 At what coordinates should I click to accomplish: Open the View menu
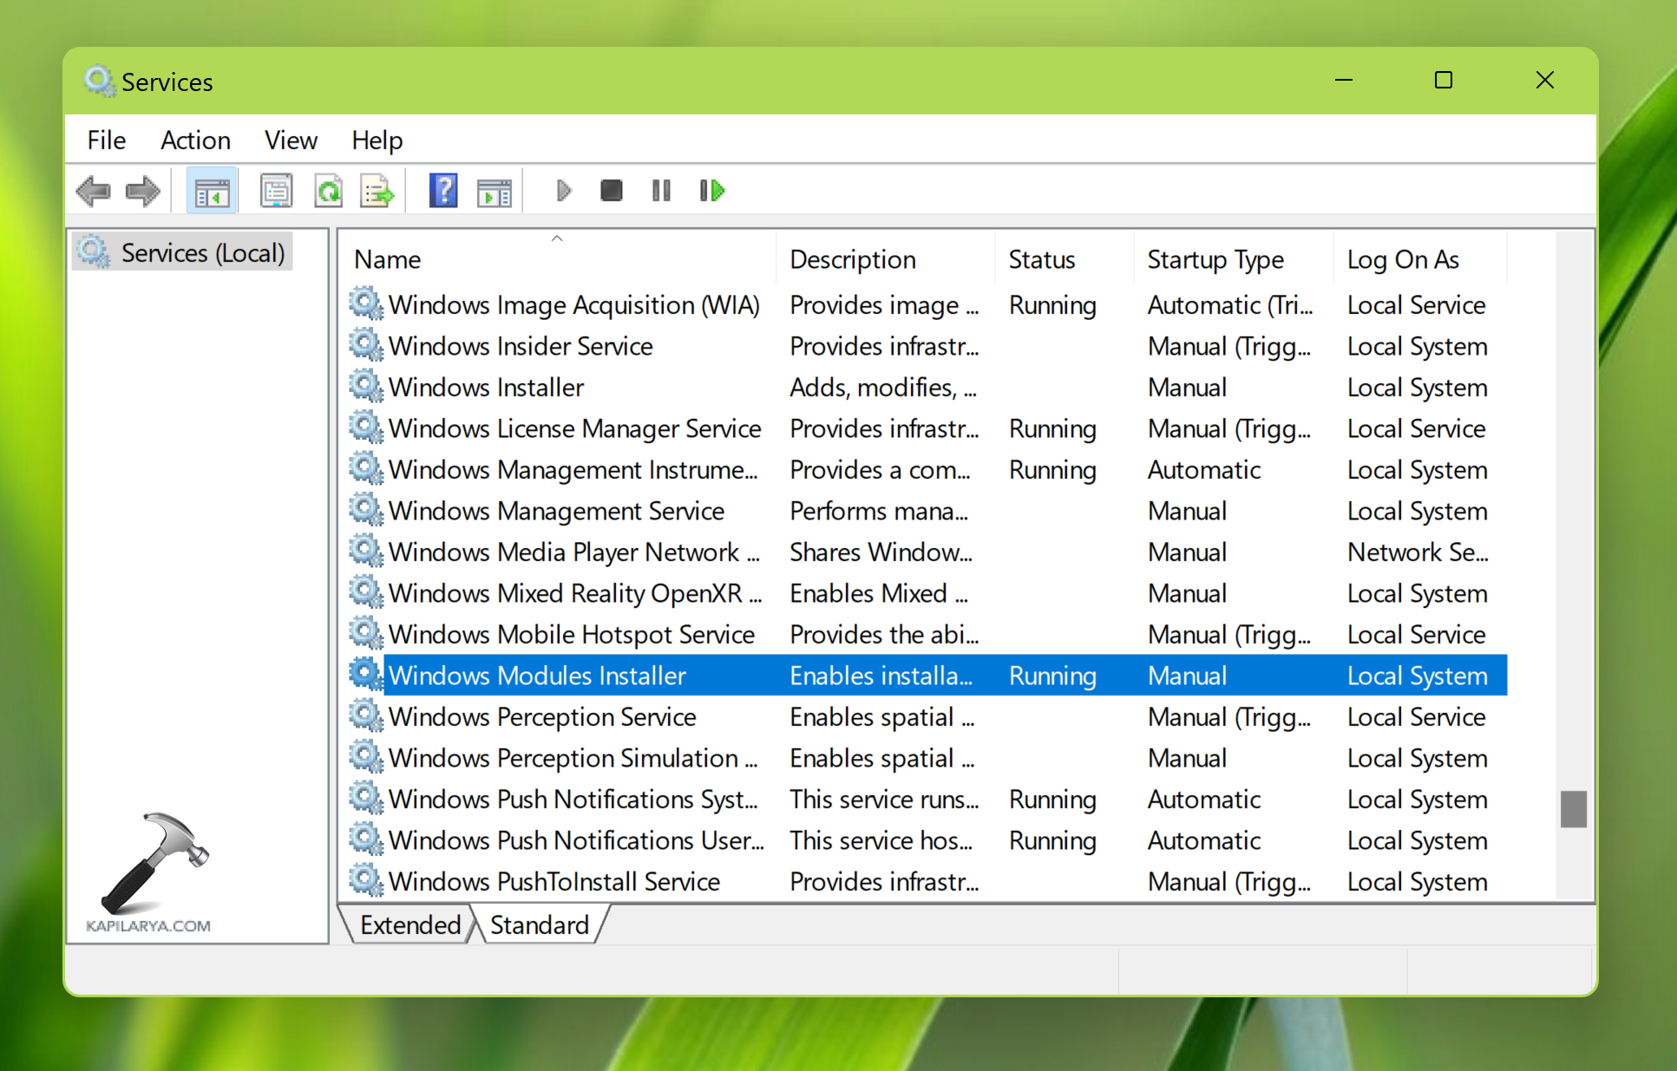click(x=291, y=140)
